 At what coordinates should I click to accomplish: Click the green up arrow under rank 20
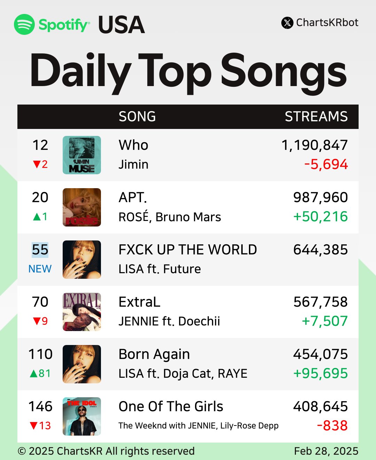[x=37, y=217]
